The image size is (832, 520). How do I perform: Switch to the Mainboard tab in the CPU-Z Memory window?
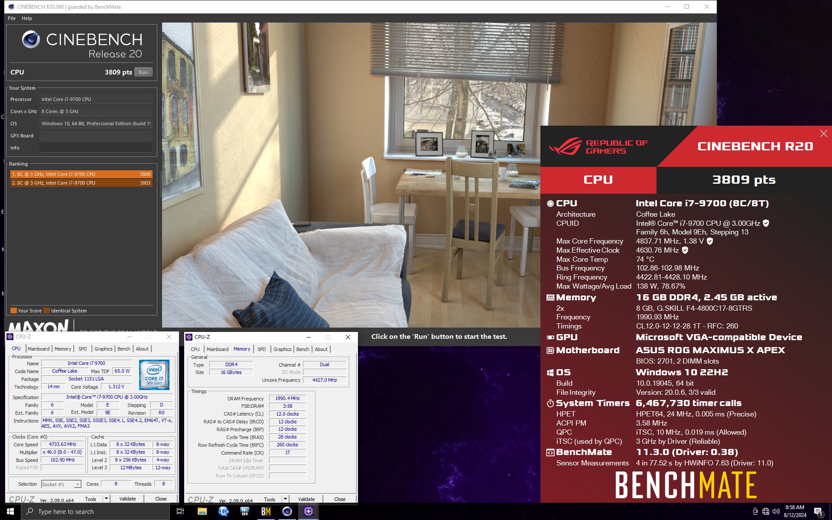pos(218,349)
